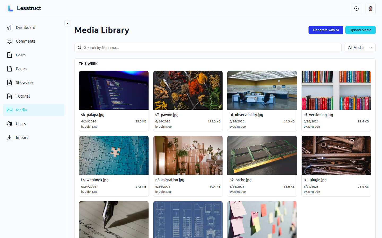Image resolution: width=382 pixels, height=238 pixels.
Task: Click the Pages blank file icon
Action: click(x=10, y=69)
